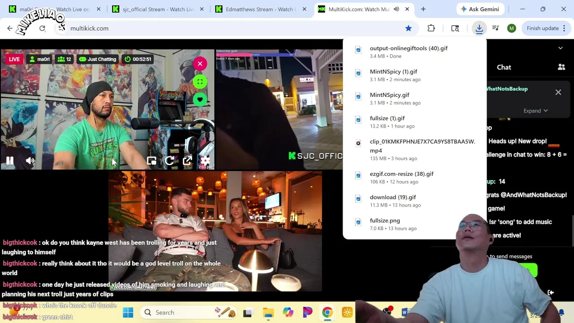Open the media controls icon
Image resolution: width=574 pixels, height=323 pixels.
tap(496, 28)
